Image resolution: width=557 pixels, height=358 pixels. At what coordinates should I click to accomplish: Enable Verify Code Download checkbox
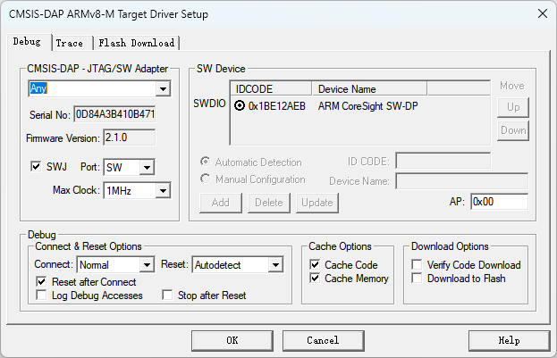[417, 264]
